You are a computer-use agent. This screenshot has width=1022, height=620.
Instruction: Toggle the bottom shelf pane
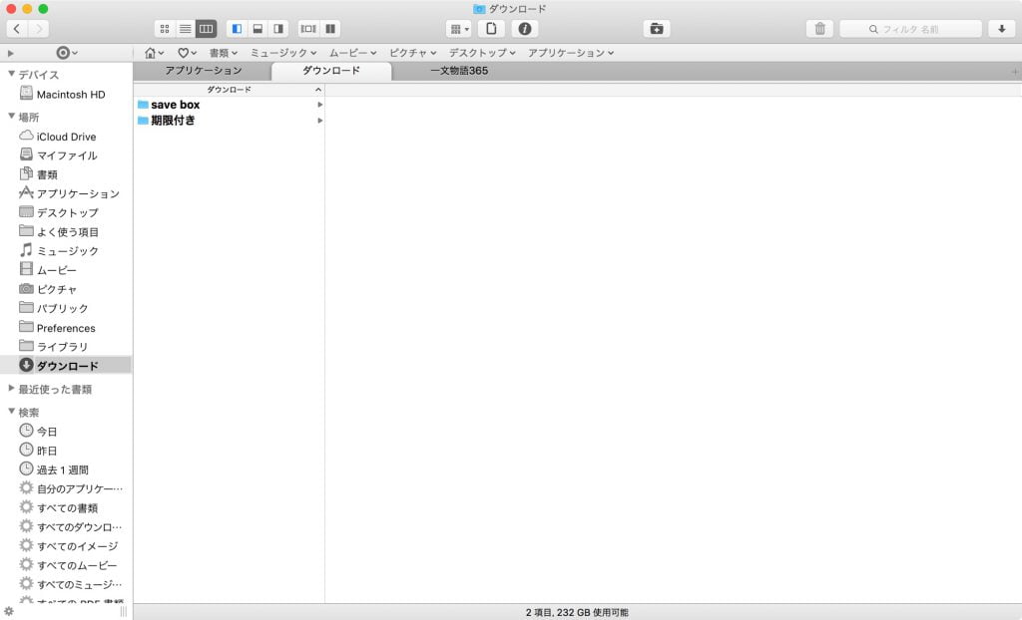coord(257,29)
